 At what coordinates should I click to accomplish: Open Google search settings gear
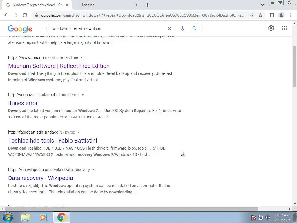coord(271,28)
